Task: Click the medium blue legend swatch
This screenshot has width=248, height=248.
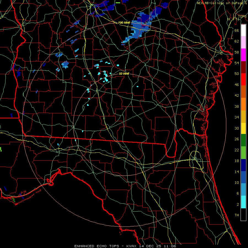Action: 243,177
